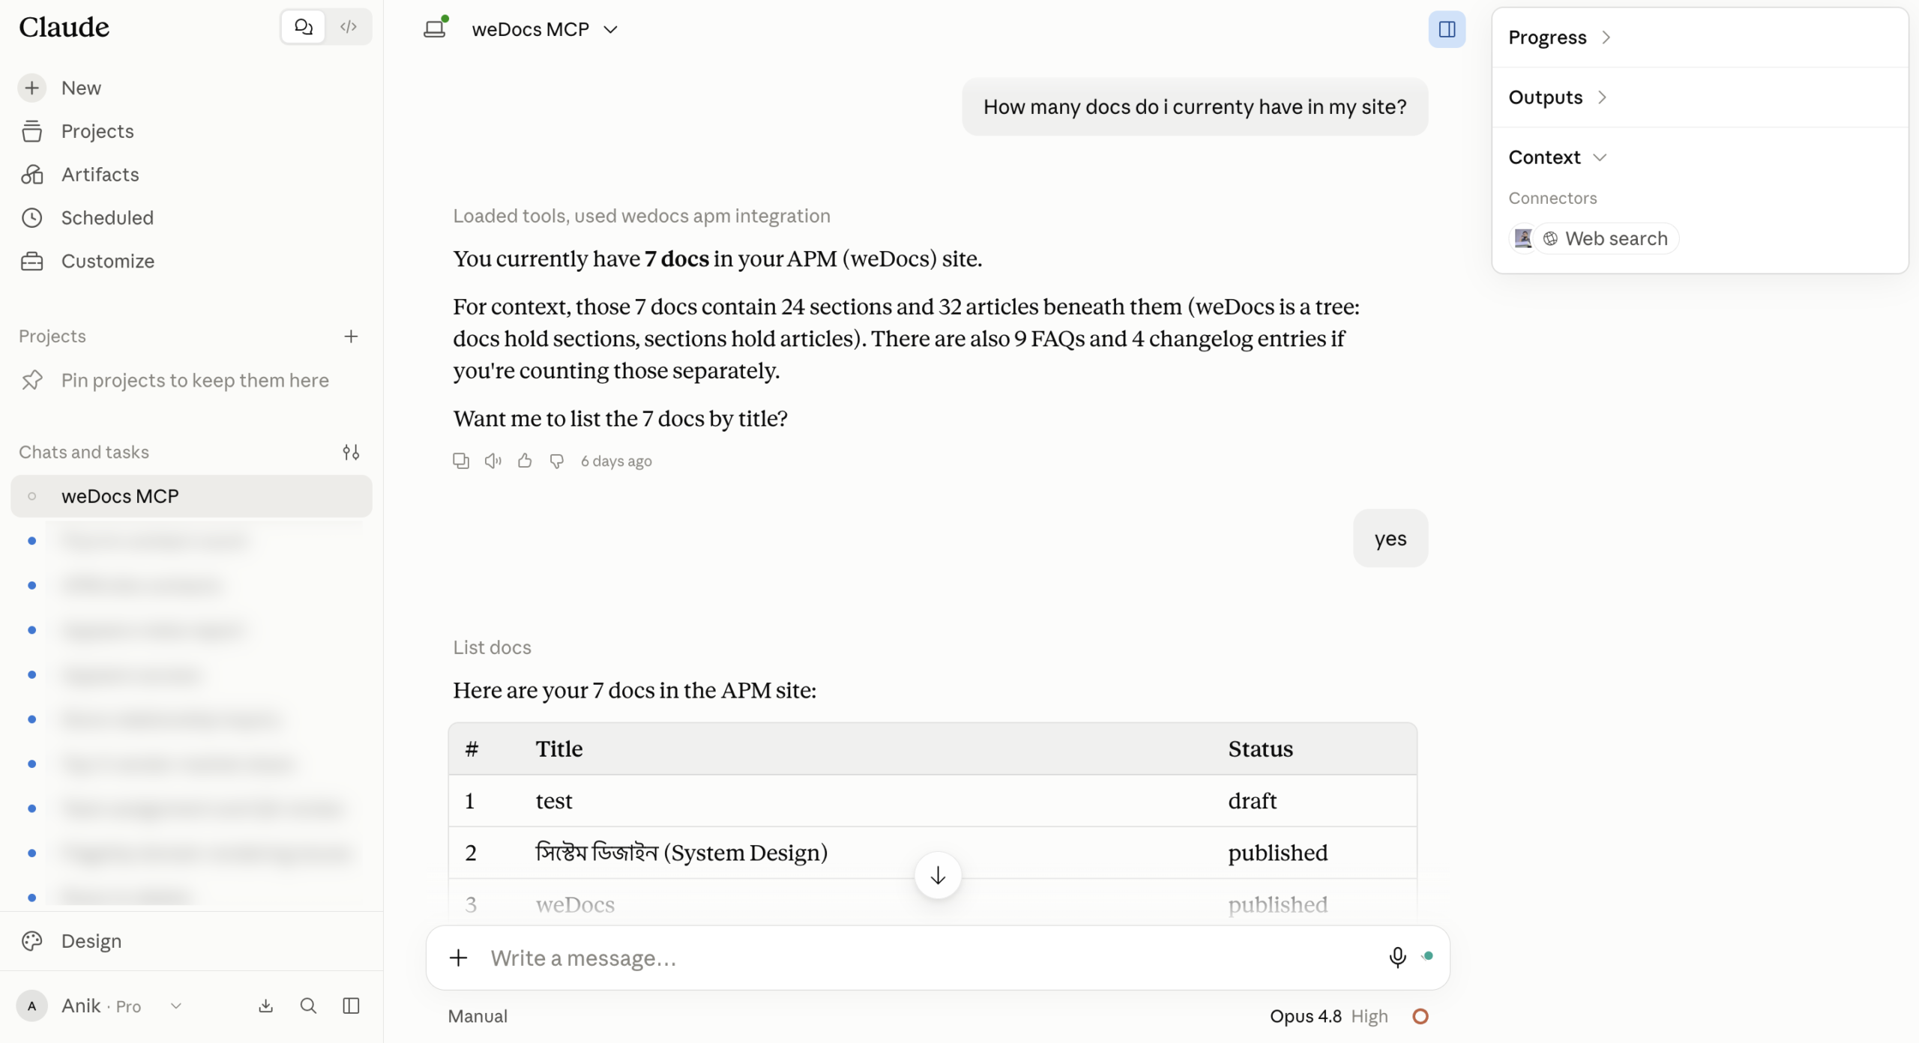Click the download icon in sidebar footer
Image resolution: width=1919 pixels, height=1043 pixels.
265,1006
